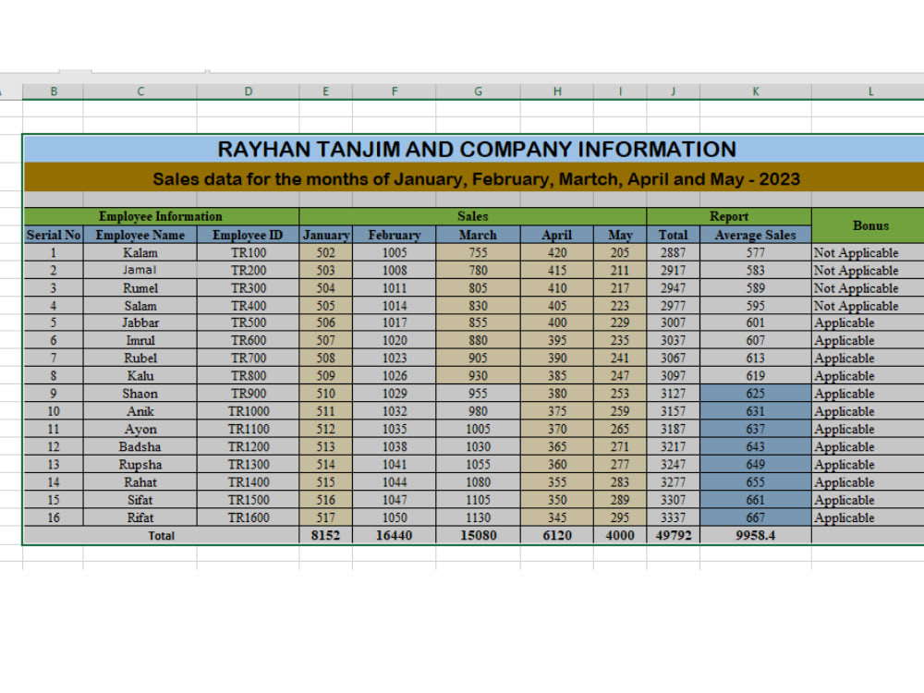Select May grand total '4000'
This screenshot has height=693, width=924.
[x=620, y=535]
